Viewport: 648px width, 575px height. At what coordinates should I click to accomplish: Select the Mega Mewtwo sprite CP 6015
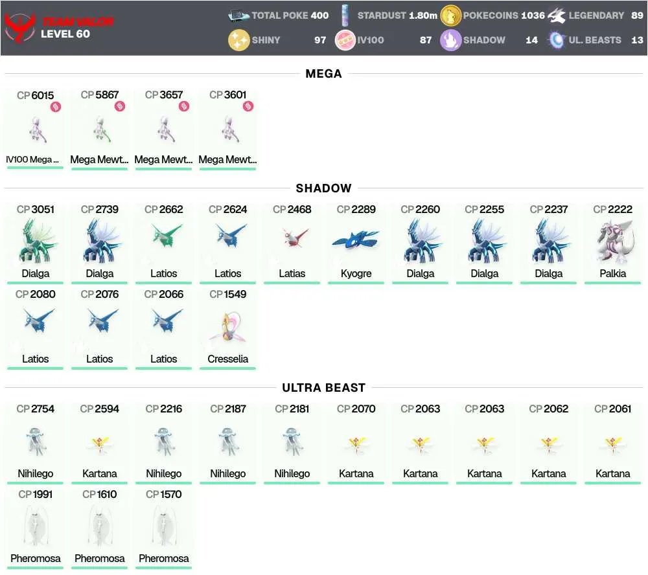(x=37, y=130)
